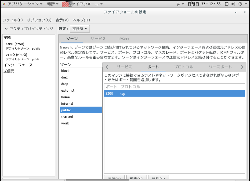Open the system menu arrow beside the power icon
Image resolution: width=250 pixels, height=181 pixels.
coord(246,4)
